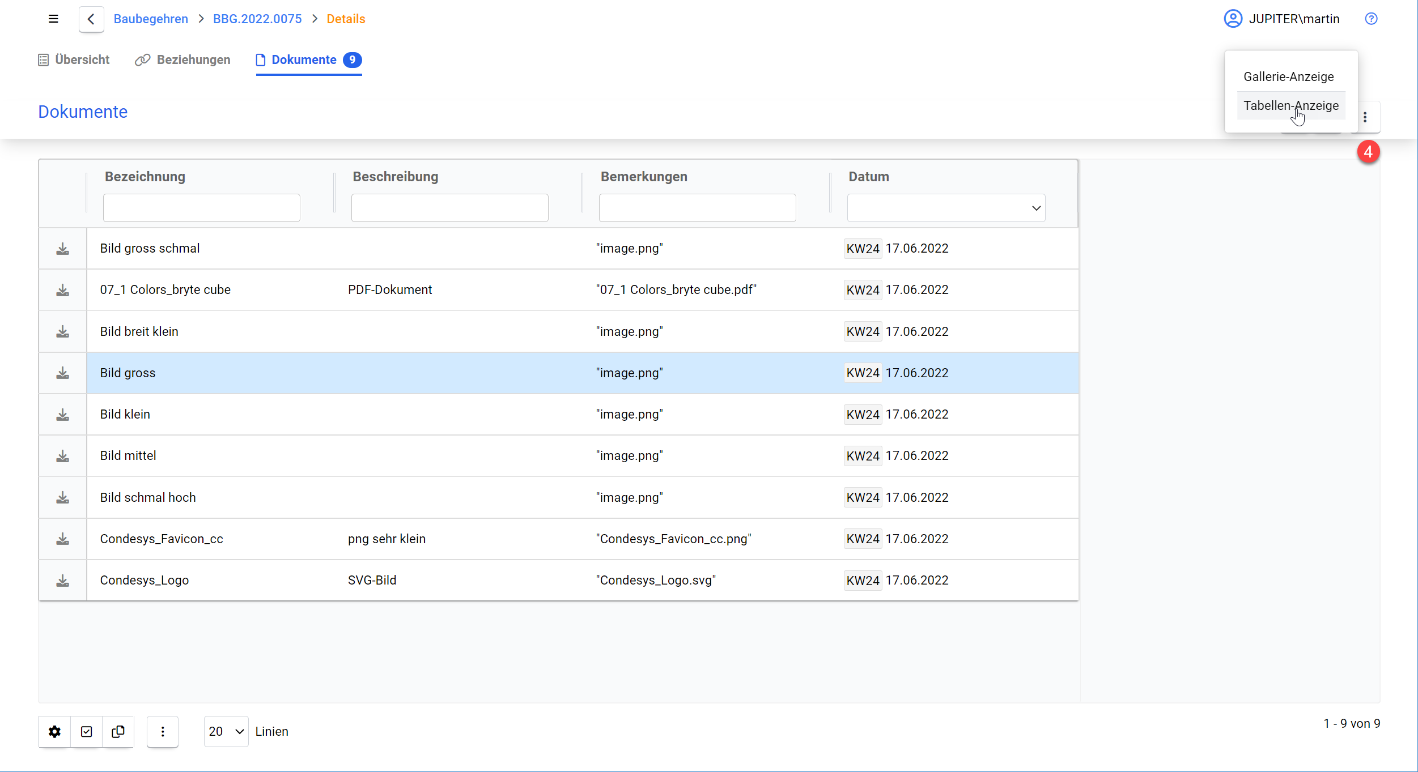Open table settings gear icon
Image resolution: width=1418 pixels, height=772 pixels.
[x=54, y=731]
